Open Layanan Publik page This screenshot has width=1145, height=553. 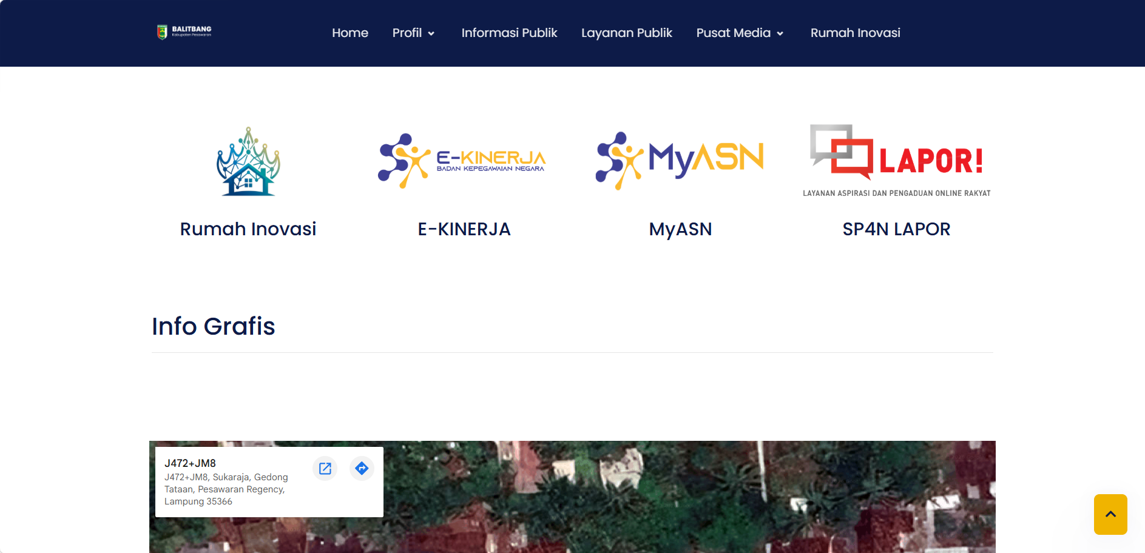[x=627, y=33]
